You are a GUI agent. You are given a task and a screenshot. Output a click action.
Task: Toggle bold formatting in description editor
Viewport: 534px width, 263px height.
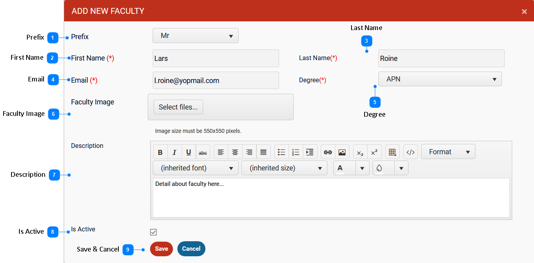(160, 152)
